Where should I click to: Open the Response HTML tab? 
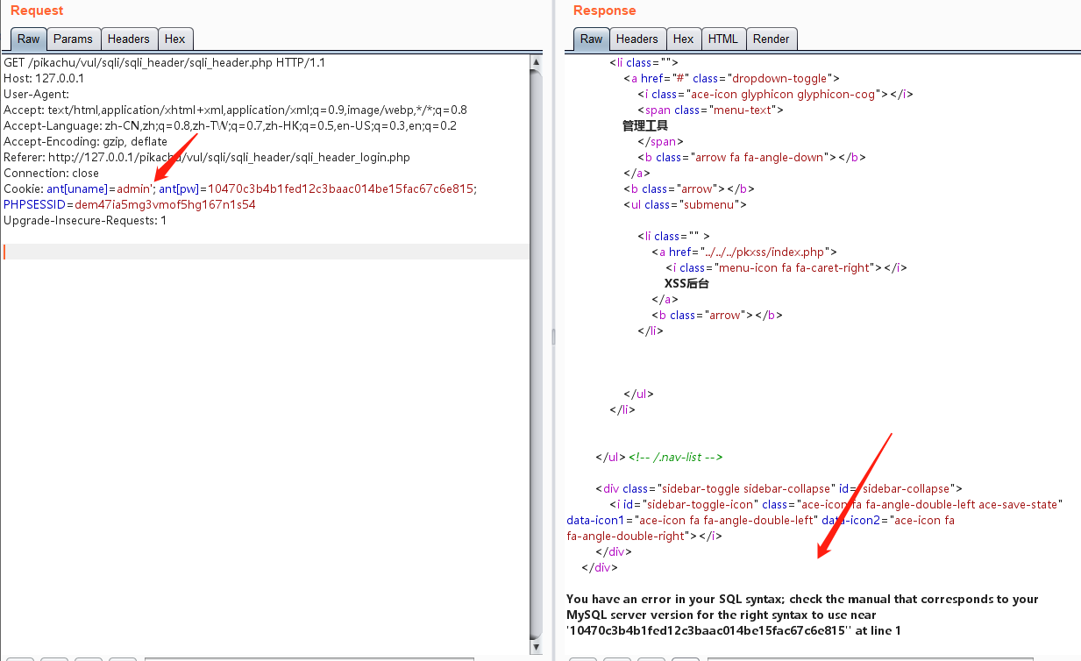pos(723,39)
